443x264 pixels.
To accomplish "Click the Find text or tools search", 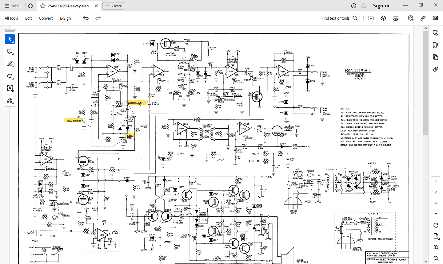I will click(339, 18).
